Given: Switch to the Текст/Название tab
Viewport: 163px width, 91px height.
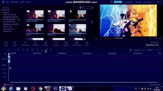Looking at the screenshot, I should click(25, 43).
